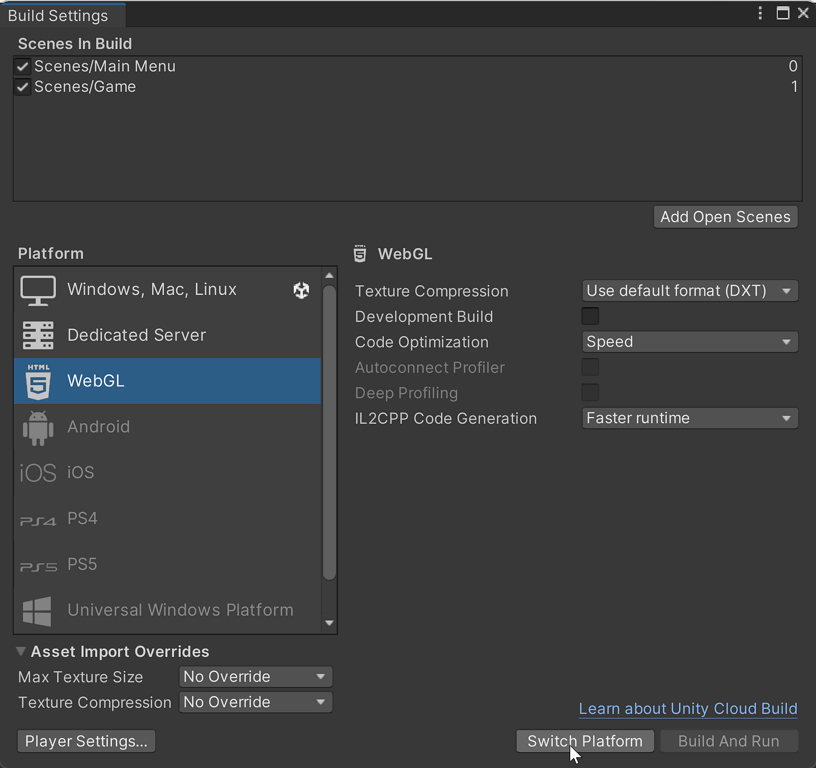Enable Development Build

589,315
